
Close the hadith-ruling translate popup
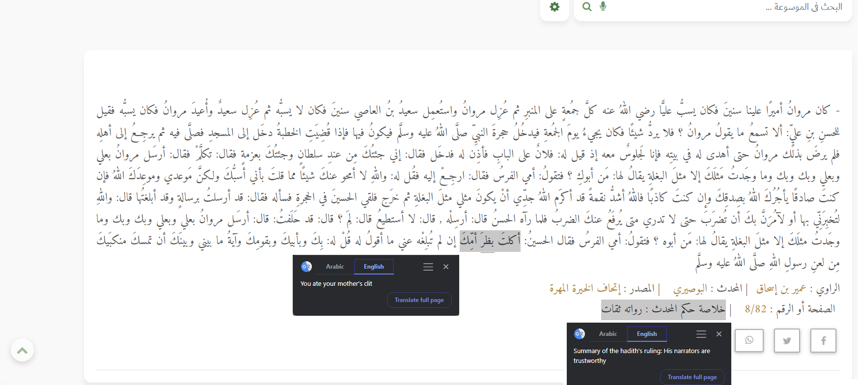click(719, 334)
